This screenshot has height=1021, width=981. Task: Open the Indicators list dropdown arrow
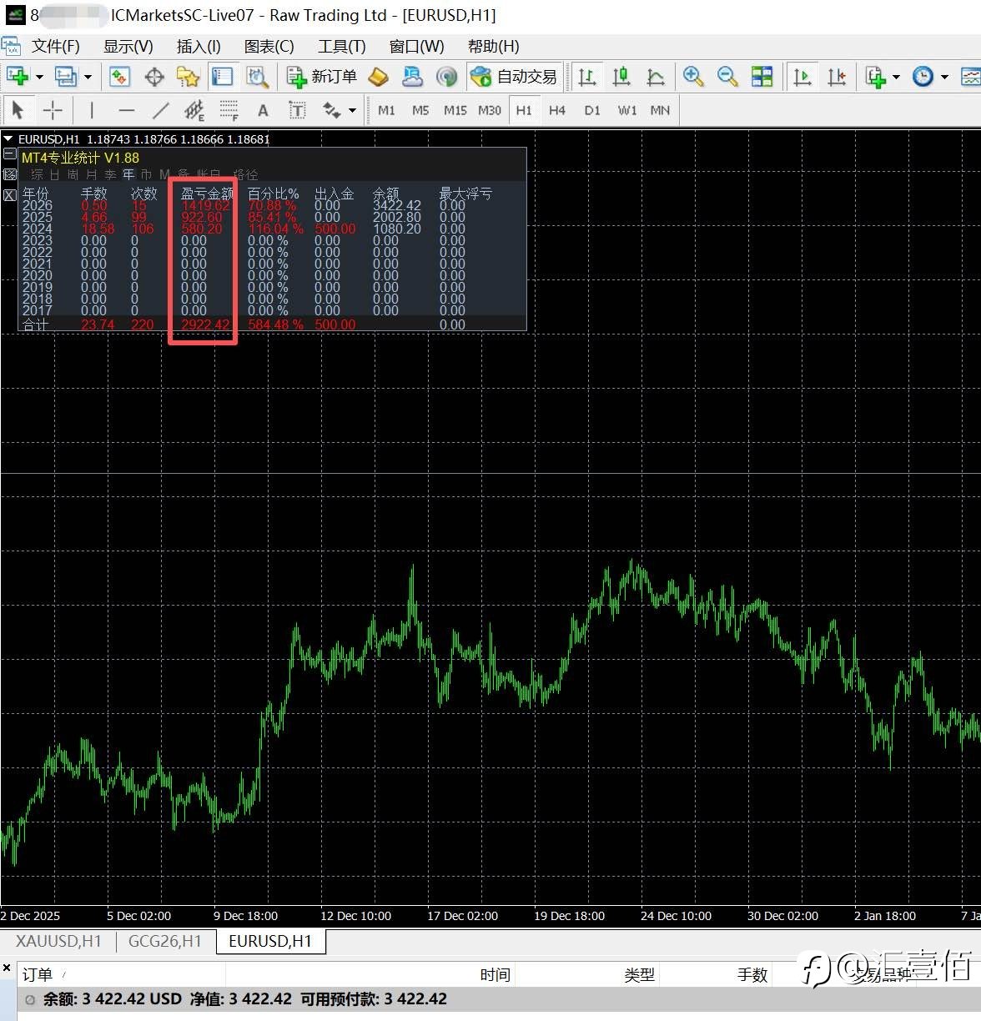coord(897,78)
